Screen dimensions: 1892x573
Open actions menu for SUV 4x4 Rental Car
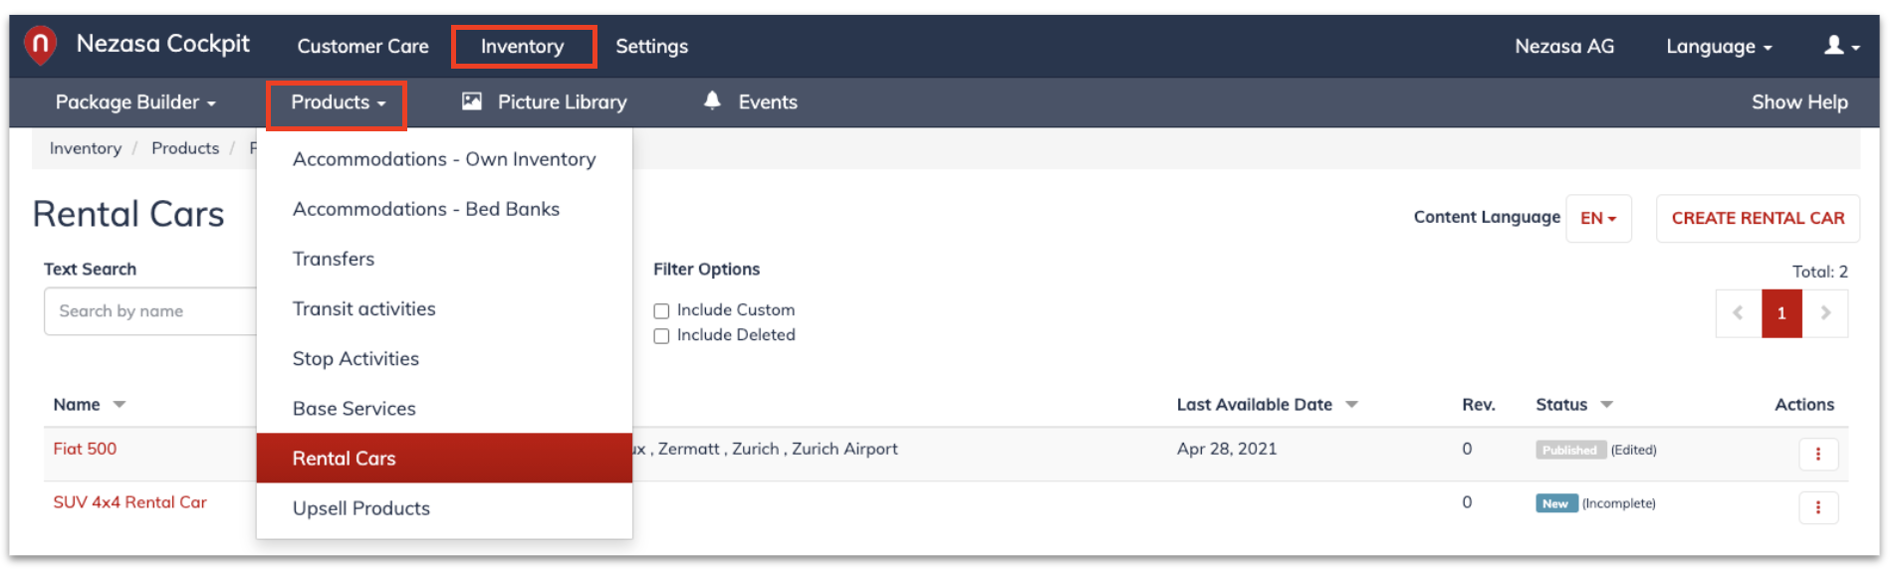(x=1818, y=507)
